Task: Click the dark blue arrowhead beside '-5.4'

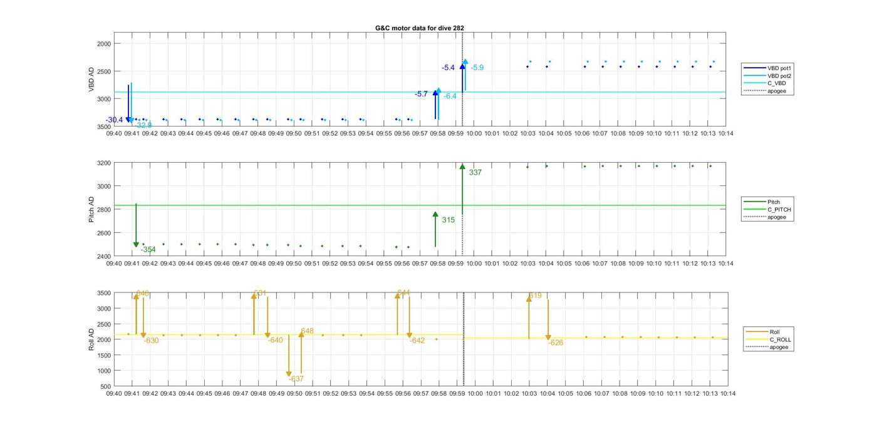Action: (x=462, y=66)
